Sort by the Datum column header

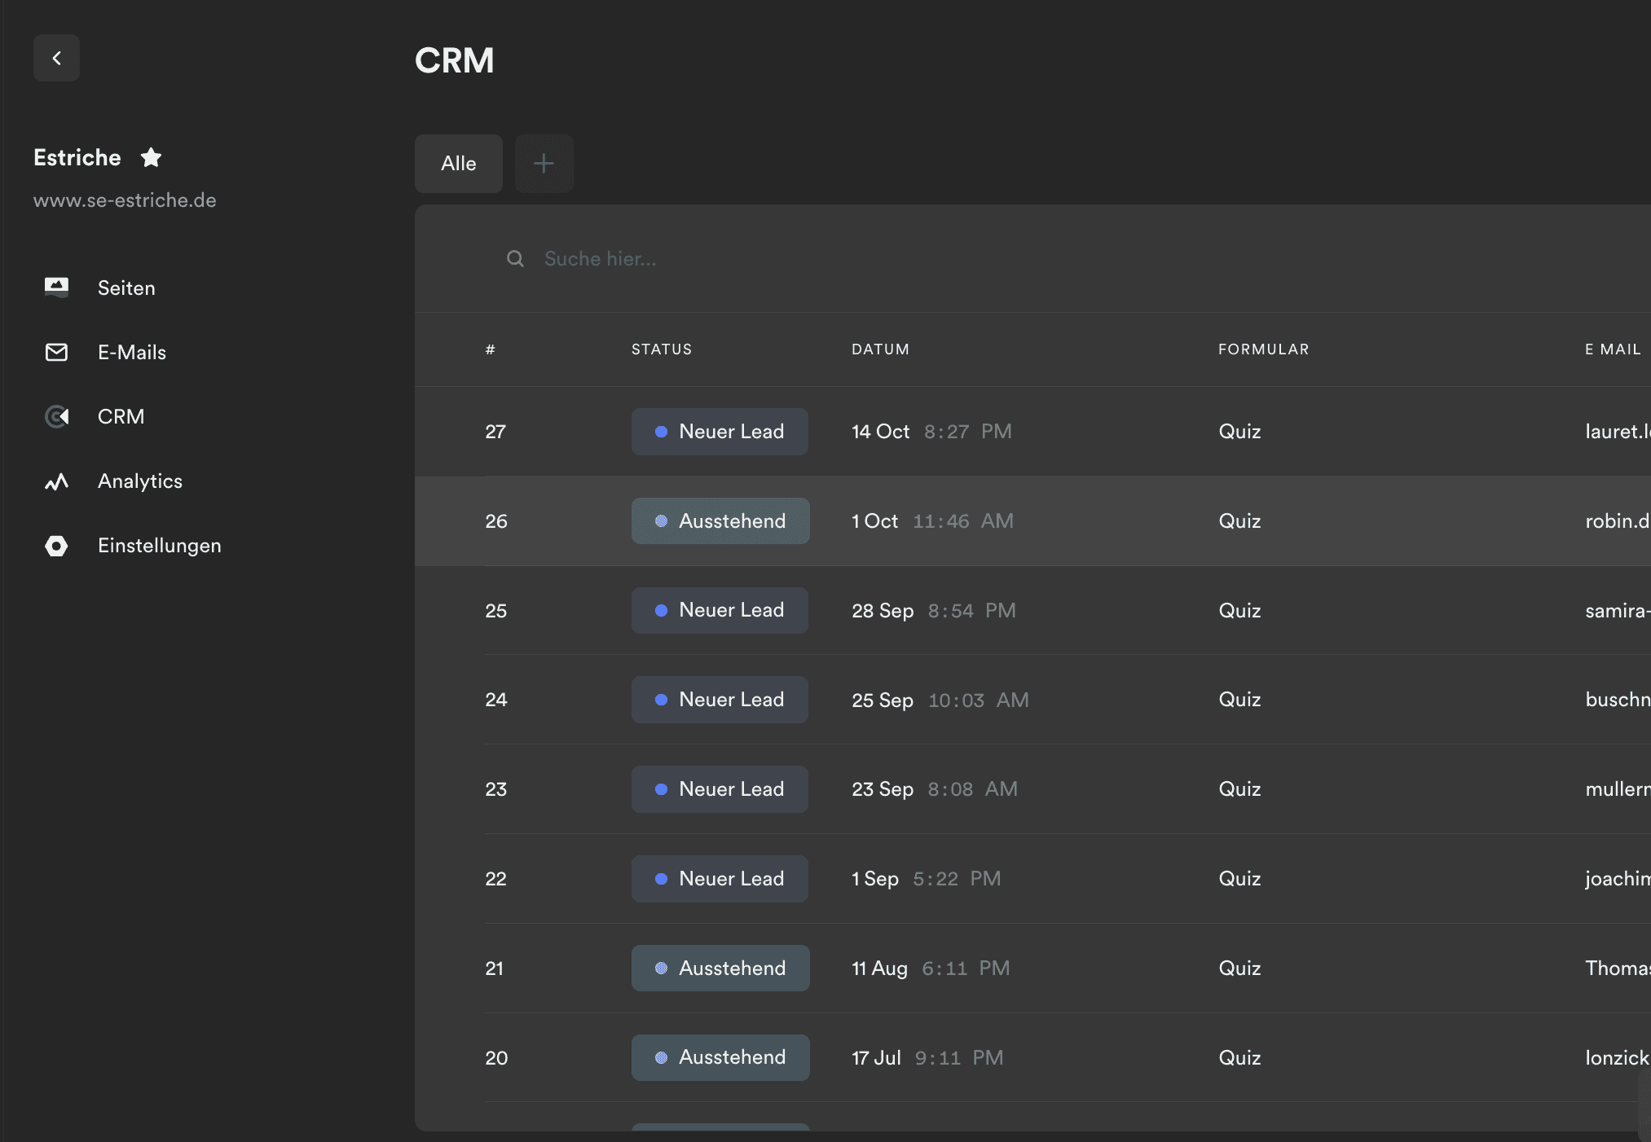click(x=880, y=349)
